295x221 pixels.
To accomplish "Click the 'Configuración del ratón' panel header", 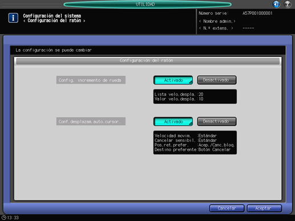I will coord(148,61).
